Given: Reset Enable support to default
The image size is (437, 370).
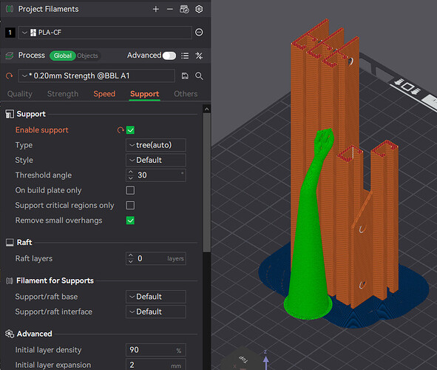Looking at the screenshot, I should coord(121,130).
